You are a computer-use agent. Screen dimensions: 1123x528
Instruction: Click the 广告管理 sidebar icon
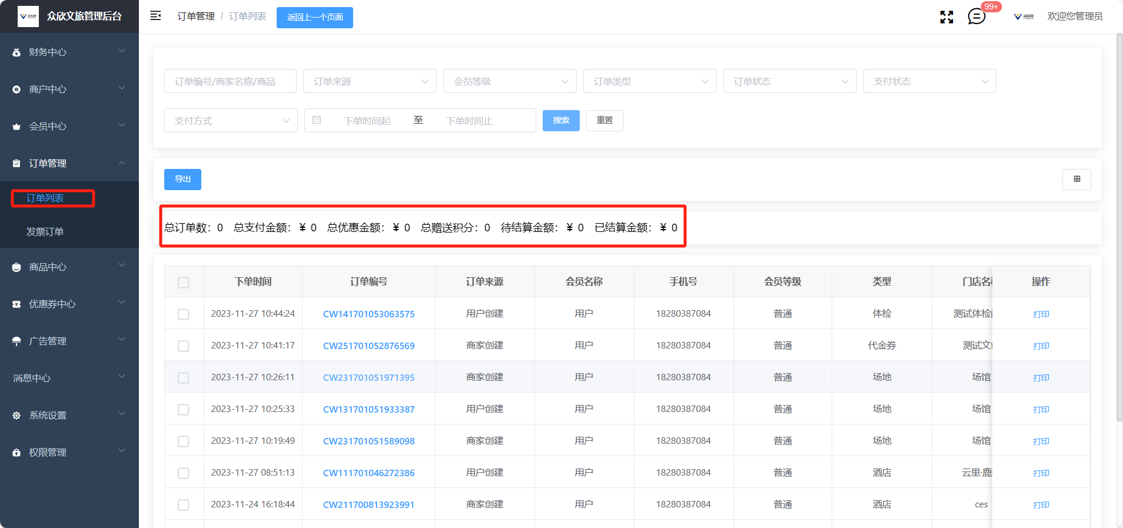pyautogui.click(x=16, y=341)
